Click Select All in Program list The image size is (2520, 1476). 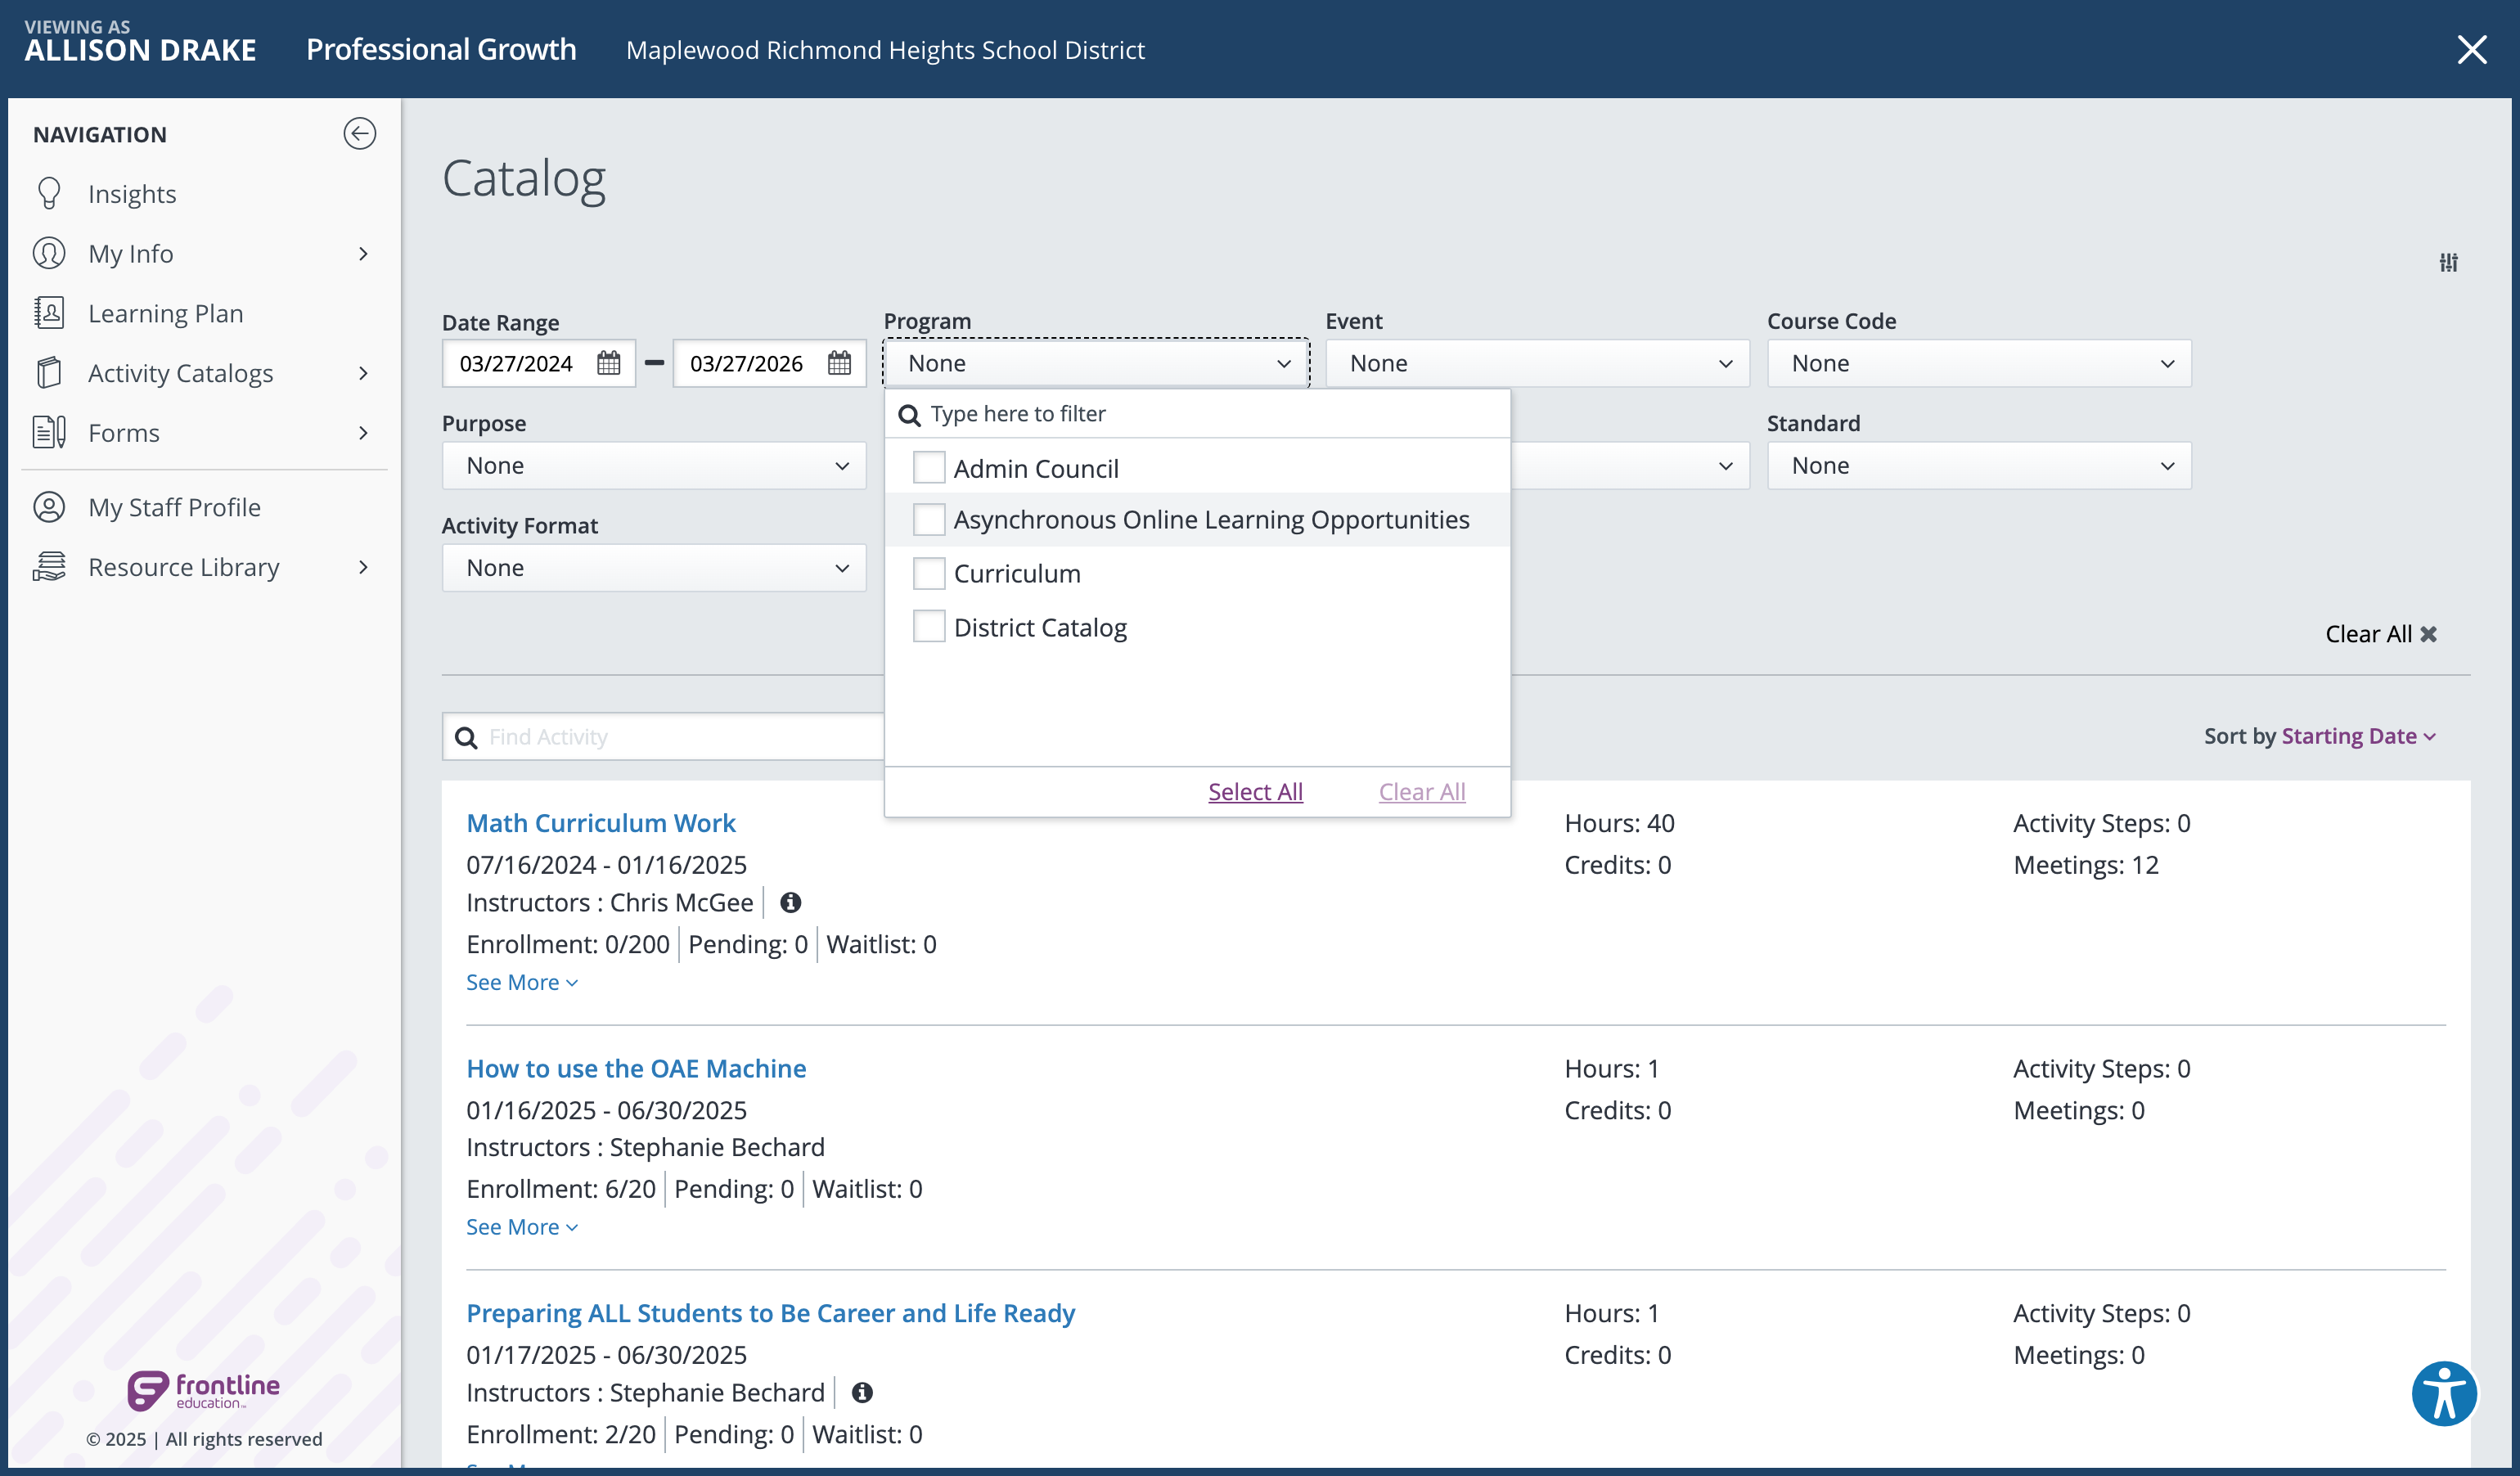[x=1255, y=792]
